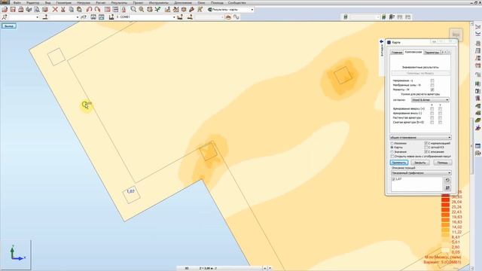482x271 pixels.
Task: Switch to the Параметры tab
Action: (x=432, y=53)
